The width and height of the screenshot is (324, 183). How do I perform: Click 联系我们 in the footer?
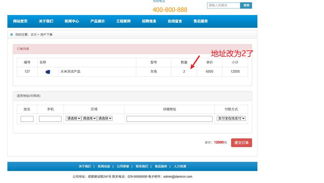point(142,166)
